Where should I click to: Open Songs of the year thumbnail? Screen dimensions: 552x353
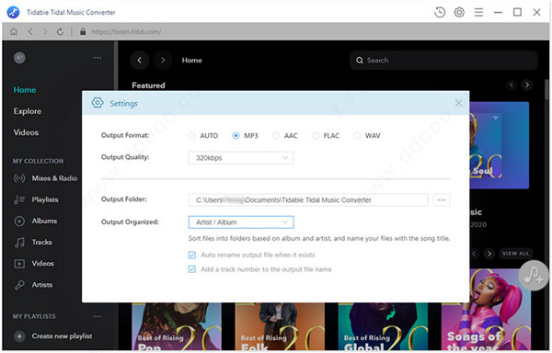tap(486, 310)
